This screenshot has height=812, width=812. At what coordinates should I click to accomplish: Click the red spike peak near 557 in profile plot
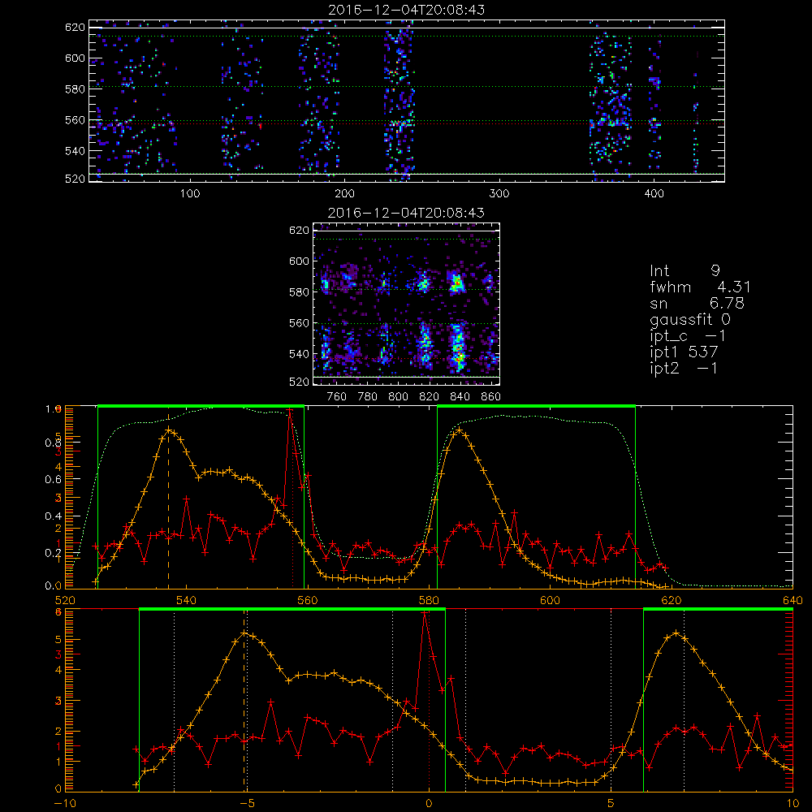tap(290, 410)
